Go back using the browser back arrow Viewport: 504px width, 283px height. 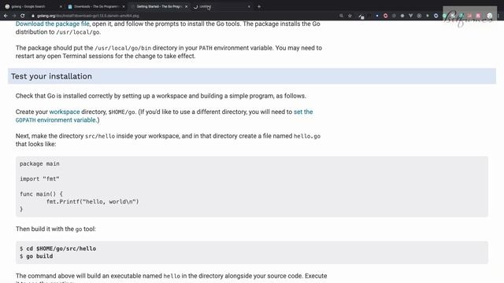coord(6,16)
